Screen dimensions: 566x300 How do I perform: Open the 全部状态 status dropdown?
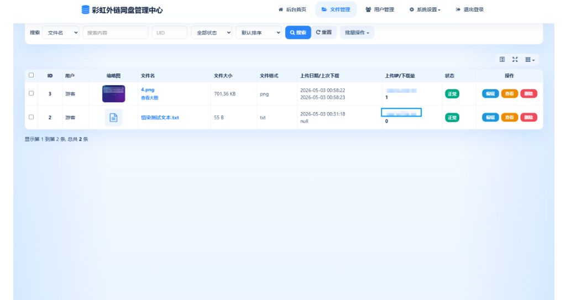click(212, 33)
